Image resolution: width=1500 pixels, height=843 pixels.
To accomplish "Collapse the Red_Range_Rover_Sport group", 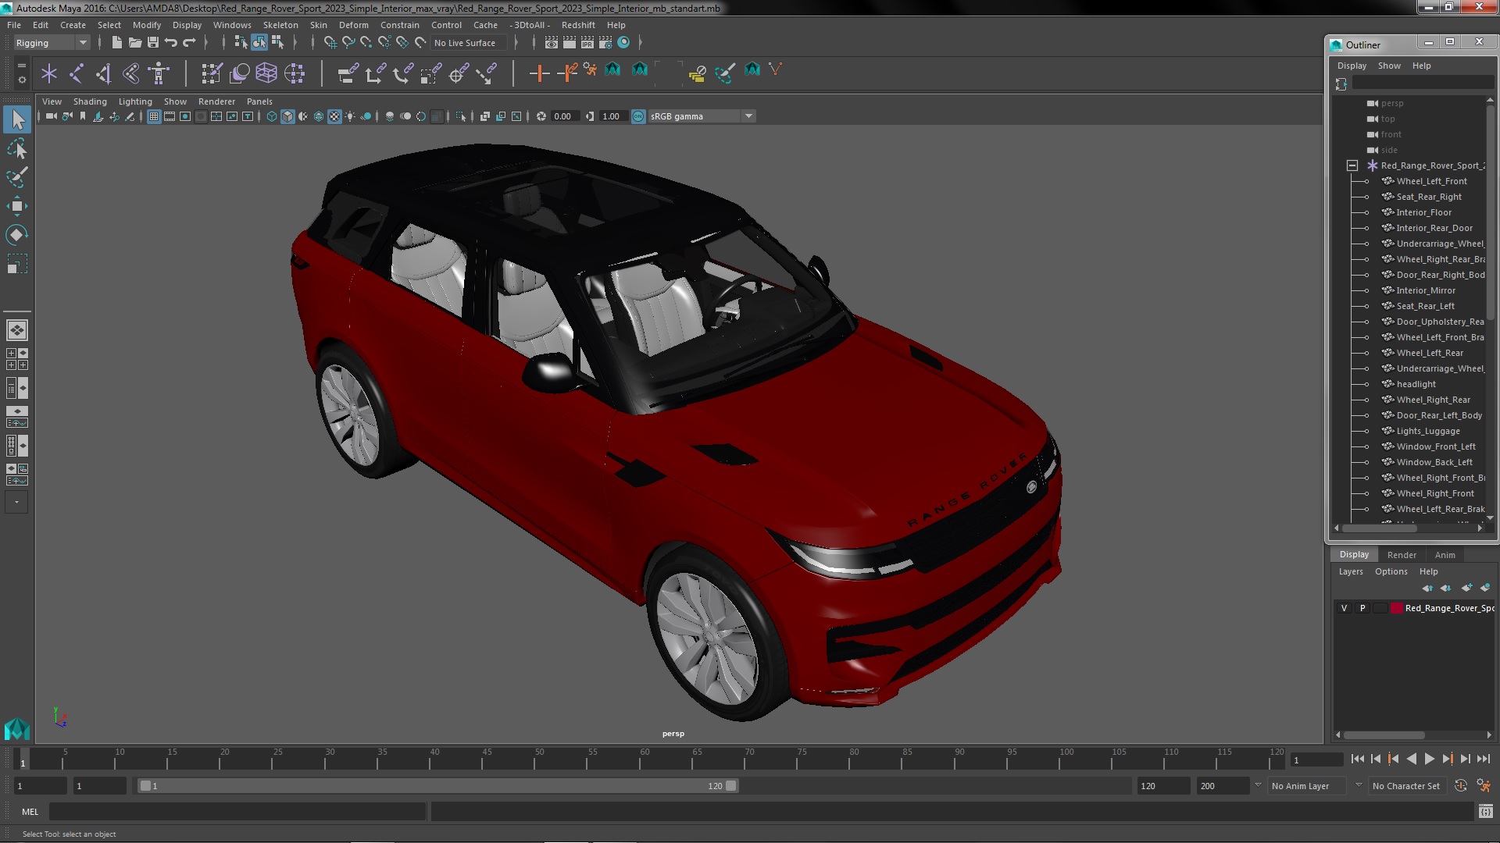I will click(1352, 165).
